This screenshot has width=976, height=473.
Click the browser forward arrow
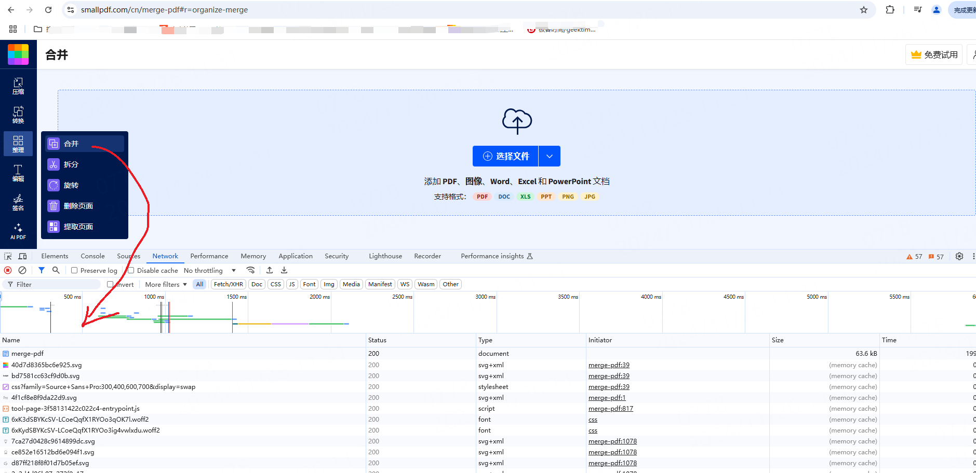point(30,10)
